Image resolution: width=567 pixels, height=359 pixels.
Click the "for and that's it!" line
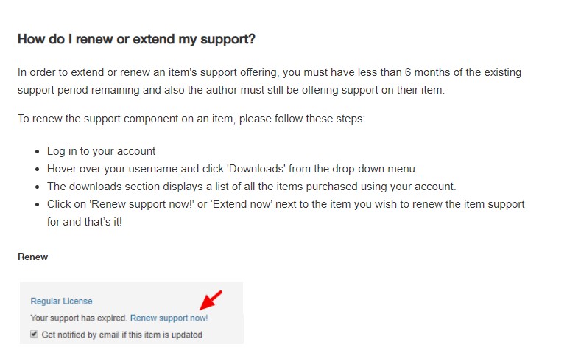[85, 222]
